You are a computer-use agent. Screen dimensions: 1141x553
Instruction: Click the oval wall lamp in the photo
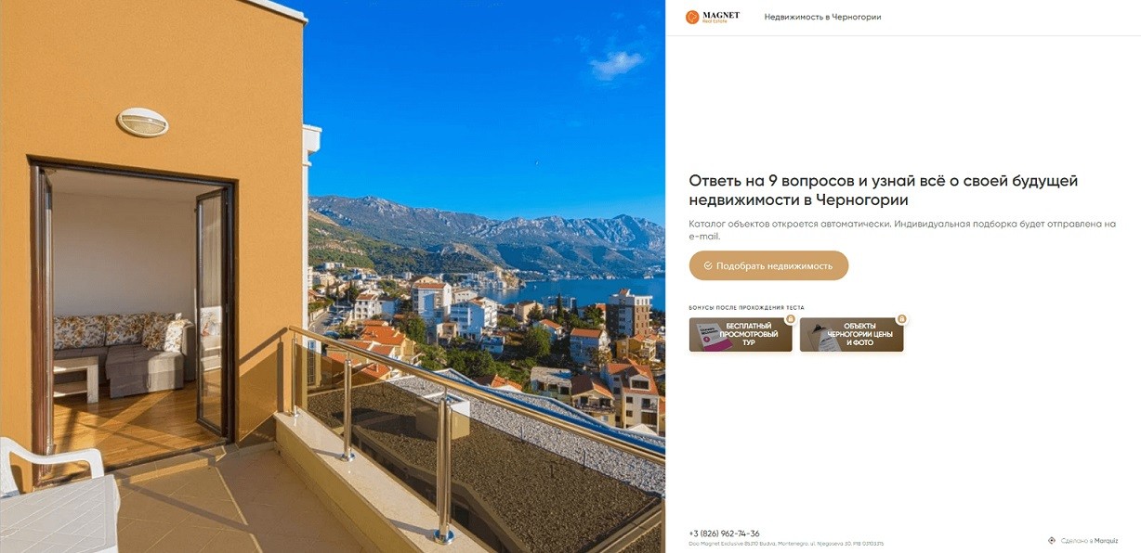click(x=142, y=122)
